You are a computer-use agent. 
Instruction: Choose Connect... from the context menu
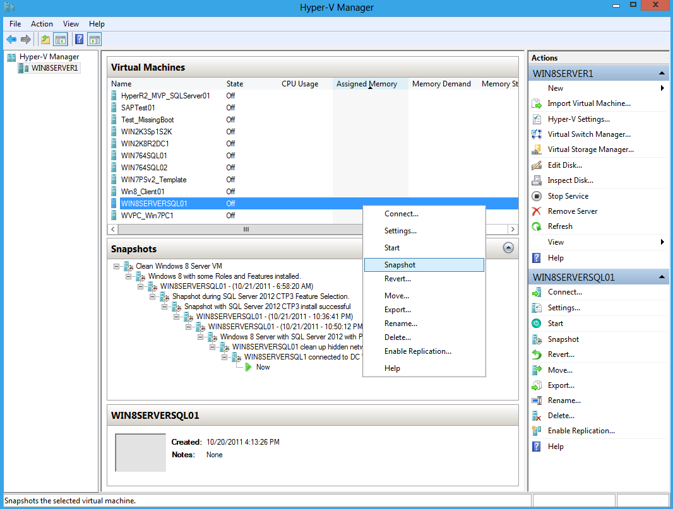(x=424, y=214)
